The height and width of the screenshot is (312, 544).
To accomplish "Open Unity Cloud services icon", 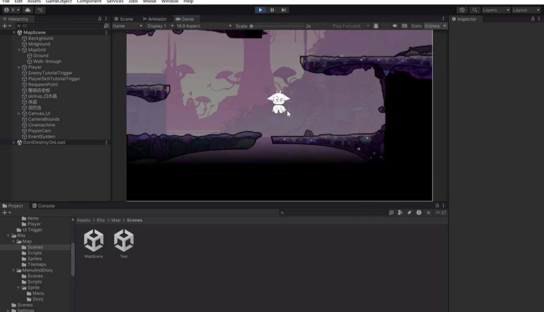I will [28, 10].
